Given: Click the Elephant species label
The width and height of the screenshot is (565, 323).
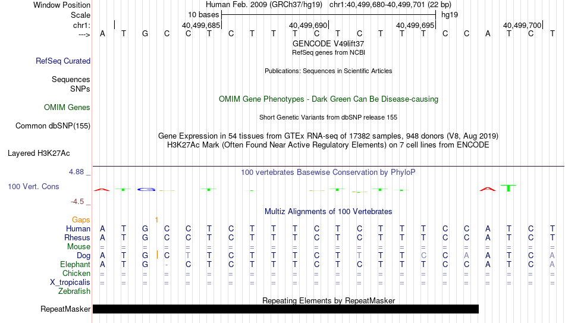Looking at the screenshot, I should (75, 265).
